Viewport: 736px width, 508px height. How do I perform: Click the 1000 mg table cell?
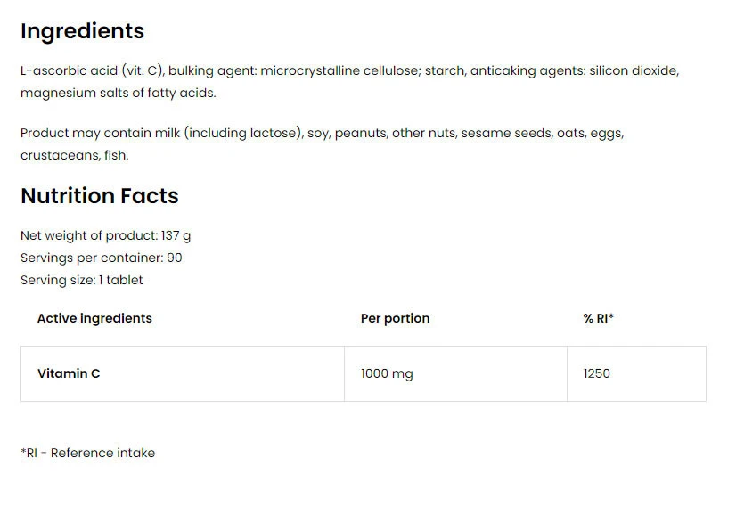[387, 373]
